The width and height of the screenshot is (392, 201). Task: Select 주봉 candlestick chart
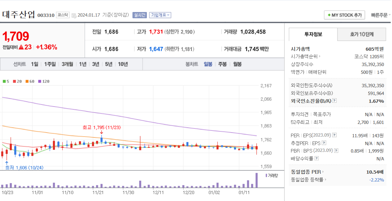[x=222, y=64]
